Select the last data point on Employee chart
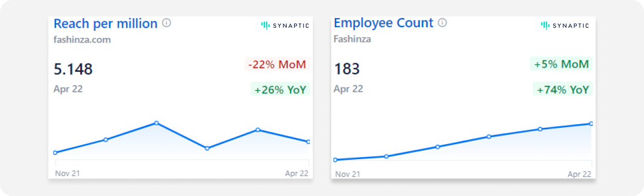This screenshot has width=644, height=196. 591,124
